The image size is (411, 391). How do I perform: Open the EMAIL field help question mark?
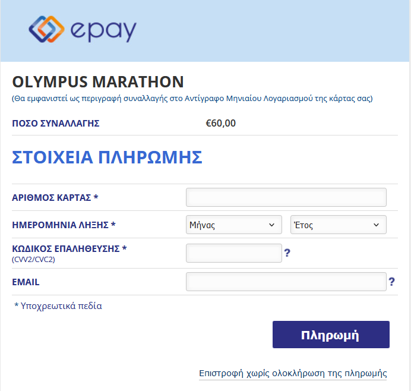(x=391, y=282)
